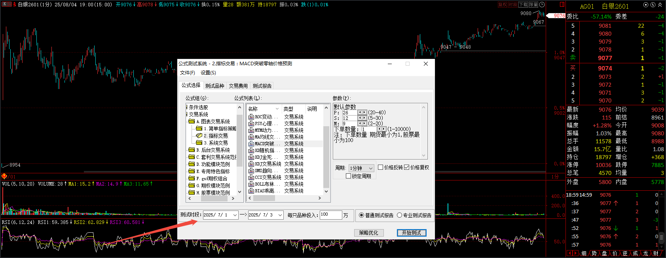Image resolution: width=666 pixels, height=258 pixels.
Task: Open the test end date 2025/7/3 dropdown
Action: (280, 215)
